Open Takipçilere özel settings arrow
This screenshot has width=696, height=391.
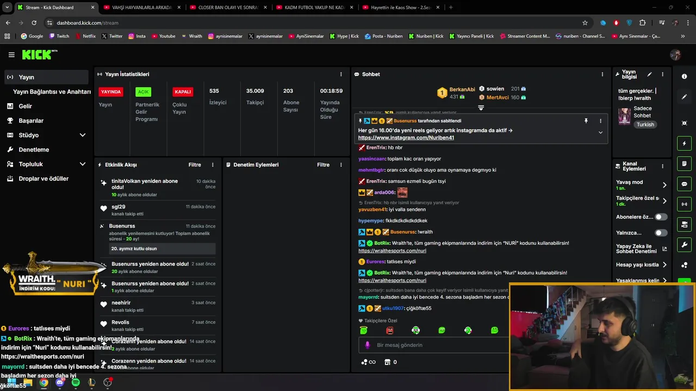664,201
